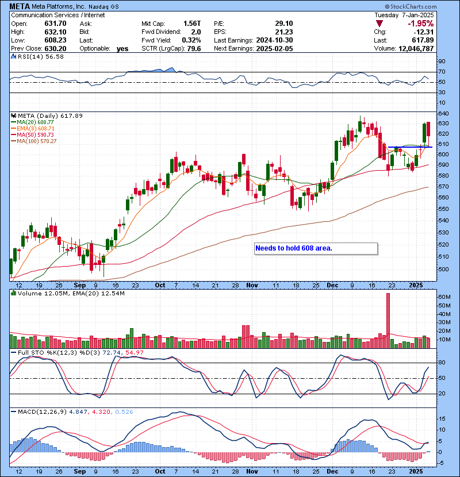Click the Fwd Yield value 0.32%
Image resolution: width=460 pixels, height=477 pixels.
pos(191,40)
